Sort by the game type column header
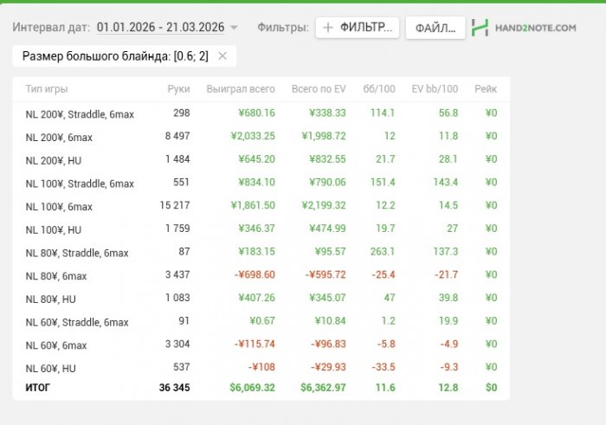 [47, 89]
